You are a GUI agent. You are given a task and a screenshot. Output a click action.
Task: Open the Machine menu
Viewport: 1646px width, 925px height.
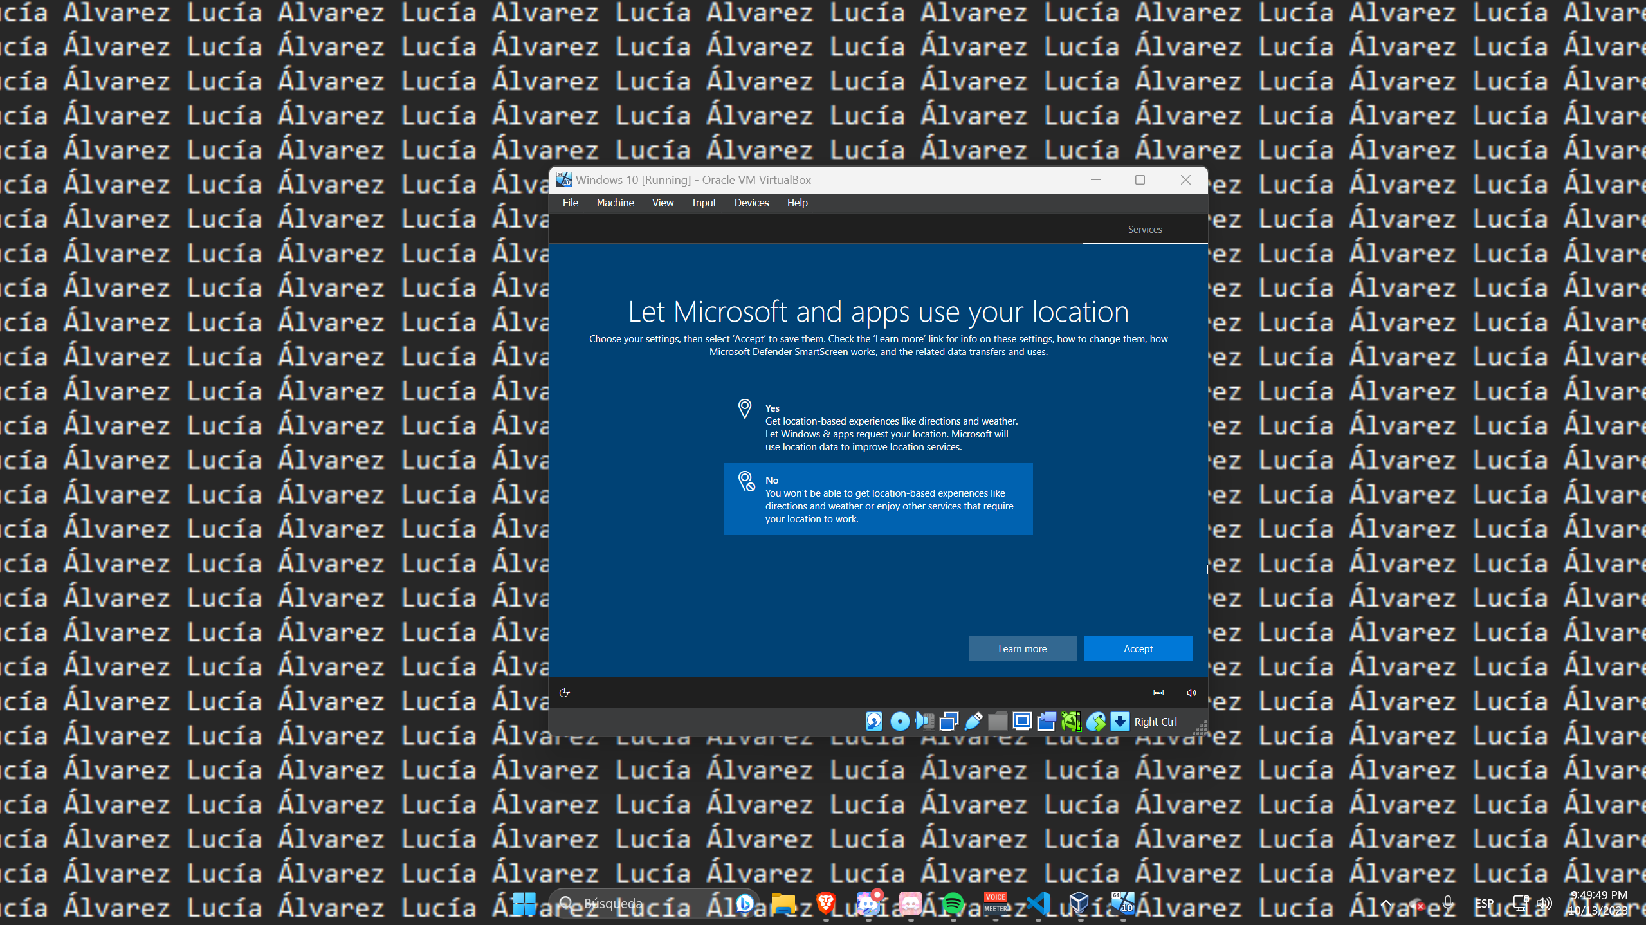pyautogui.click(x=615, y=203)
